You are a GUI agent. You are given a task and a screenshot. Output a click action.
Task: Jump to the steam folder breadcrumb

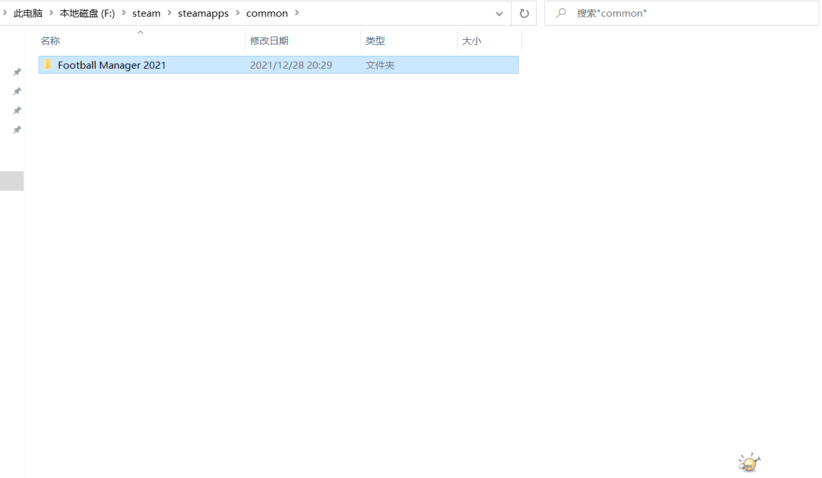pyautogui.click(x=146, y=13)
